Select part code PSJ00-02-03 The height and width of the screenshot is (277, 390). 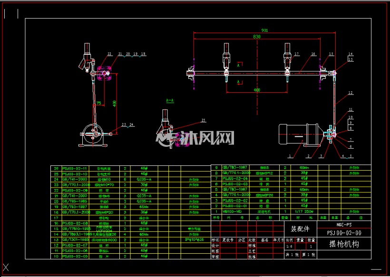[235, 184]
